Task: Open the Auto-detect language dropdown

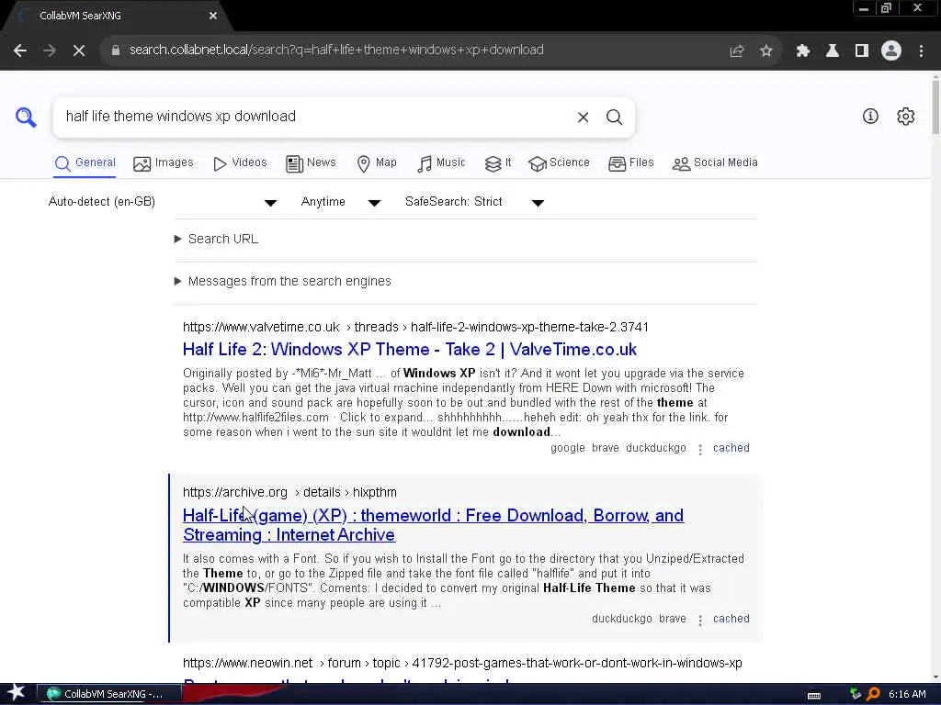Action: [x=162, y=202]
